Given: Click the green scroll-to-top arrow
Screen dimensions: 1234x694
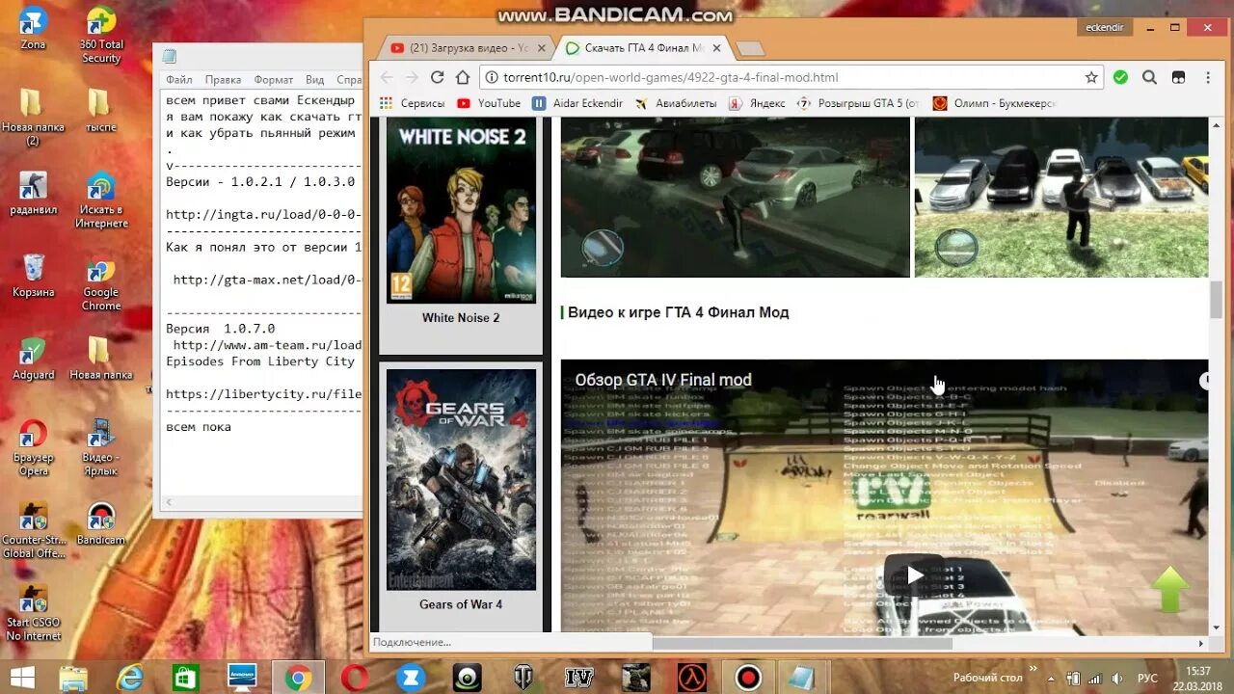Looking at the screenshot, I should tap(1169, 589).
